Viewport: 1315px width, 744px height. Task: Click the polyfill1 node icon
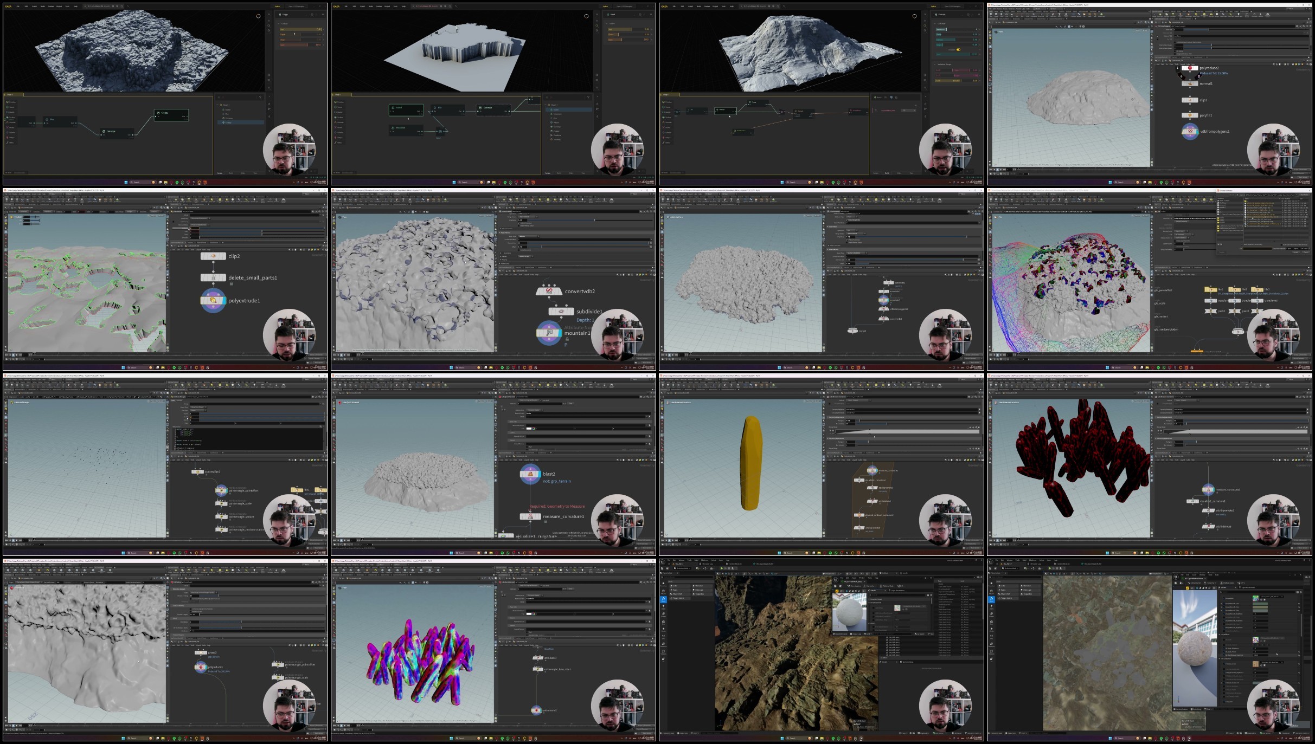1190,115
